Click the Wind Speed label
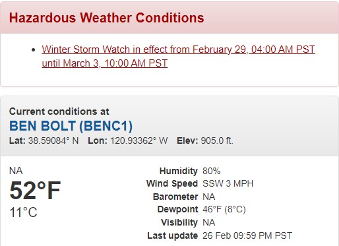The image size is (339, 246). (172, 183)
